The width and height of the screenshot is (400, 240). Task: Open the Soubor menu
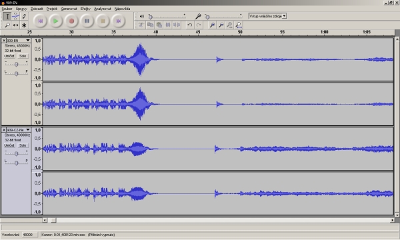click(x=7, y=9)
